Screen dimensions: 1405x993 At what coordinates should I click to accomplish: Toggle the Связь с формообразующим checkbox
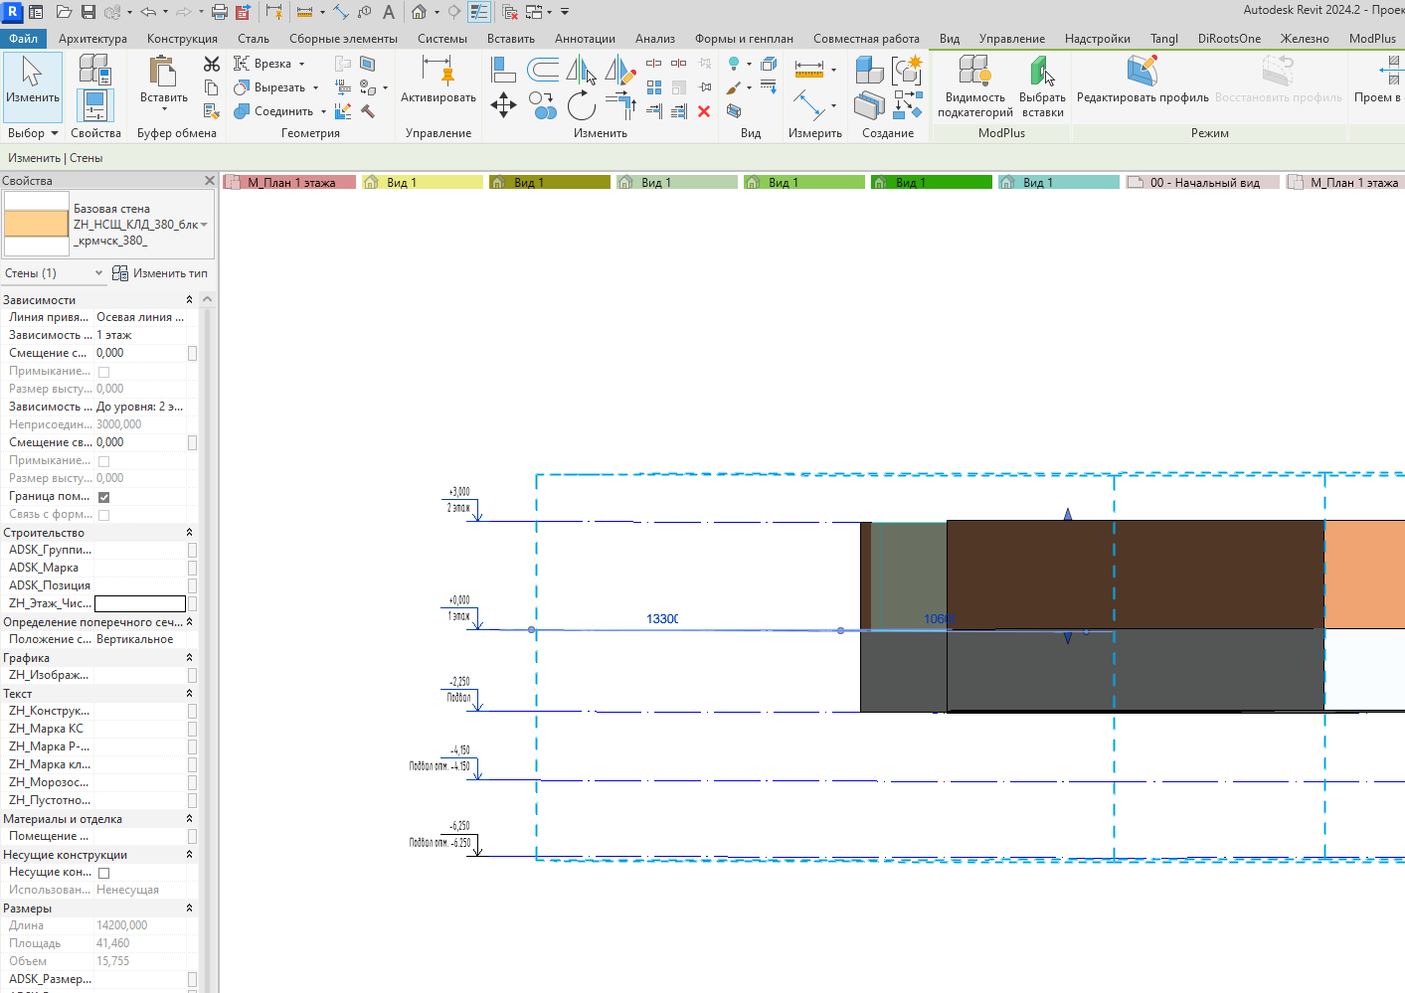[x=103, y=515]
